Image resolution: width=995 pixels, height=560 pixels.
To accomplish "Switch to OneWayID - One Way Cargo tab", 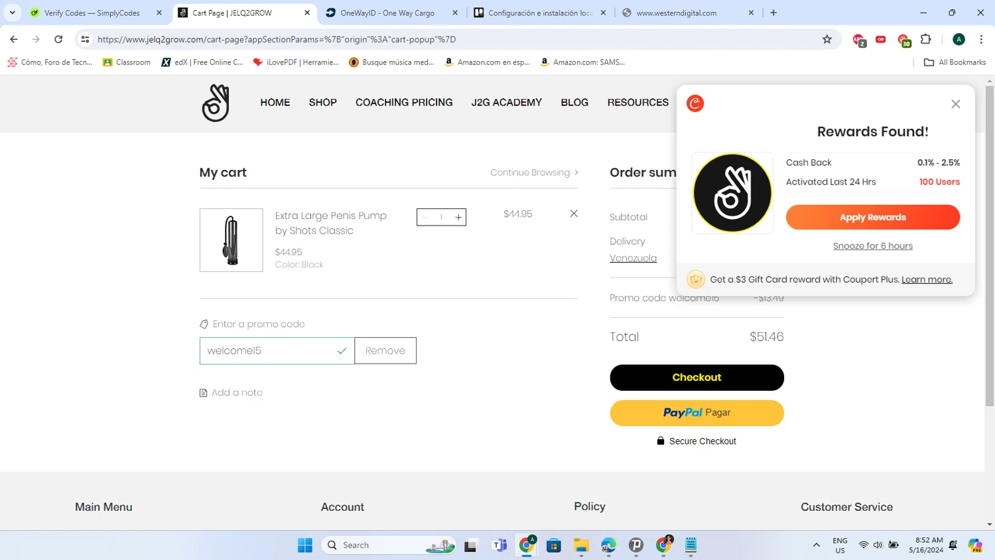I will [x=387, y=13].
